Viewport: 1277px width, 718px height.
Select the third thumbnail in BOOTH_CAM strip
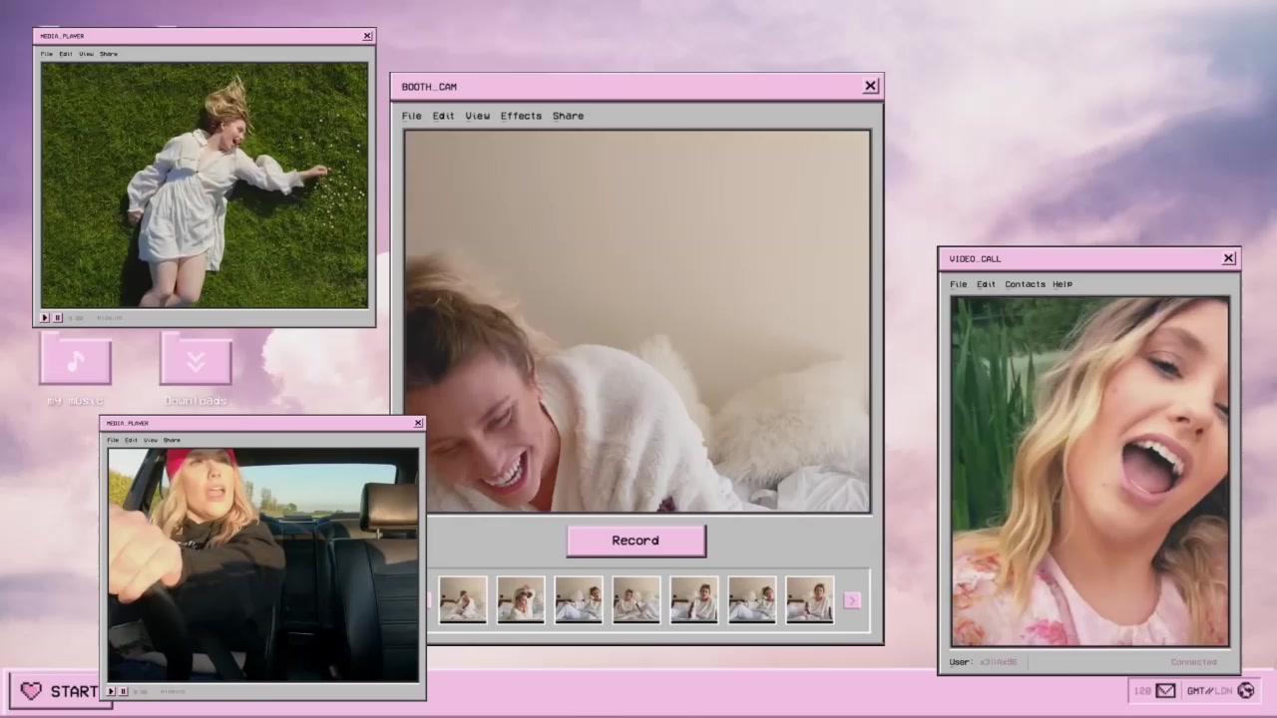click(579, 599)
